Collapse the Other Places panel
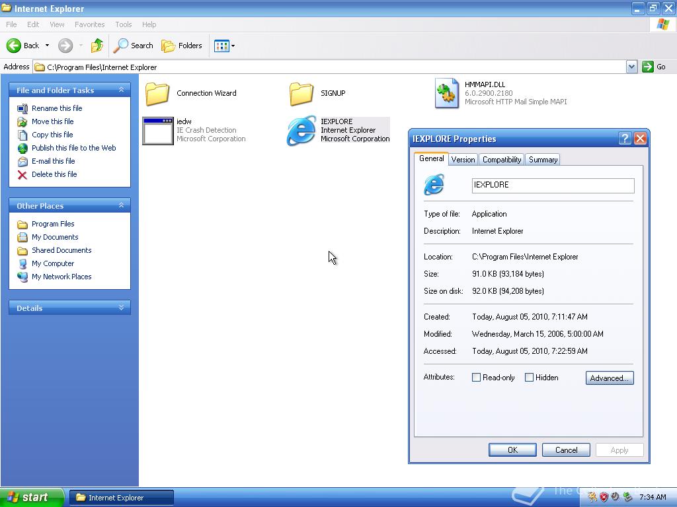The image size is (677, 507). click(x=122, y=205)
